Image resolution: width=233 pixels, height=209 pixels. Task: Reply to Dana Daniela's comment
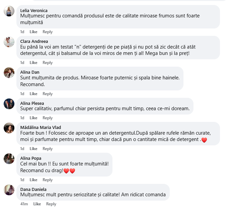[51, 204]
